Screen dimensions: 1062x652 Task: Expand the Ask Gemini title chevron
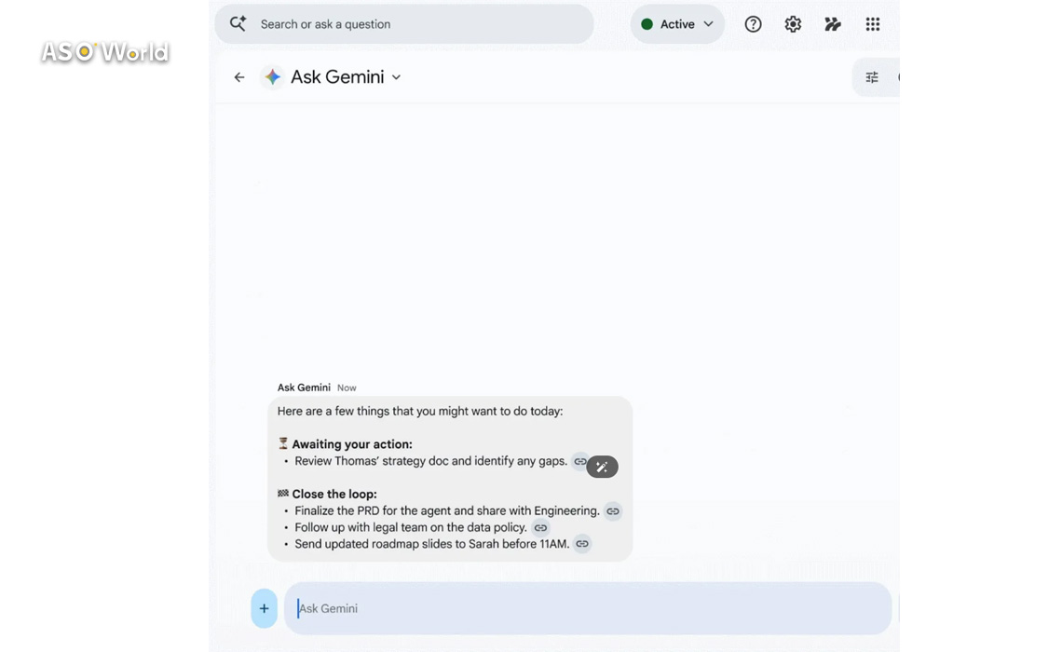click(x=397, y=77)
